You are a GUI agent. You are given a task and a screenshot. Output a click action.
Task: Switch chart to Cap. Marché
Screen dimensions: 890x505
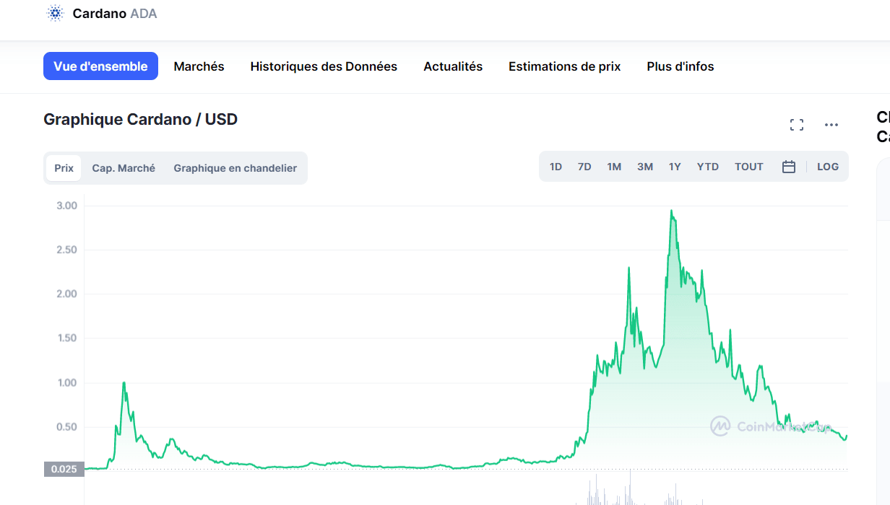click(124, 168)
